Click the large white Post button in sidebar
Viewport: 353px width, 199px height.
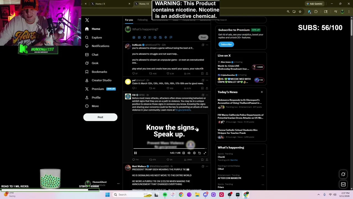click(100, 117)
